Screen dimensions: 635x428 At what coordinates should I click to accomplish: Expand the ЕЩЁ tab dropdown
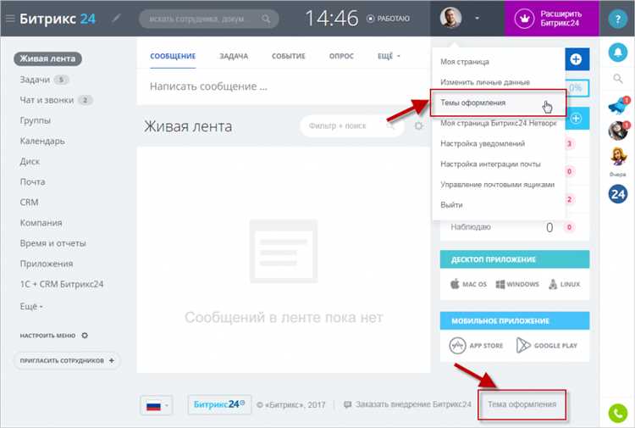(389, 56)
